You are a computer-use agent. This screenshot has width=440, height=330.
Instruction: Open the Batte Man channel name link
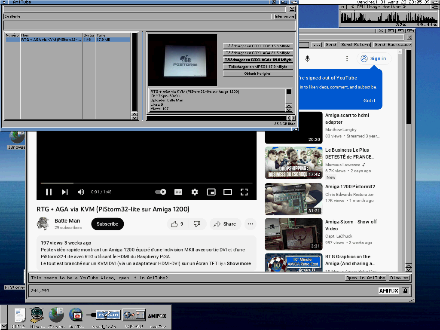coord(67,221)
